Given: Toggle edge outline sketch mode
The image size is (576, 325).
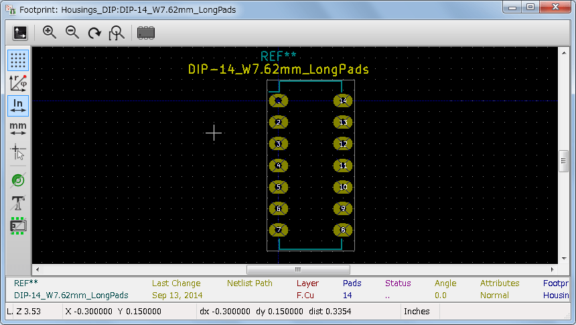Looking at the screenshot, I should pyautogui.click(x=18, y=226).
